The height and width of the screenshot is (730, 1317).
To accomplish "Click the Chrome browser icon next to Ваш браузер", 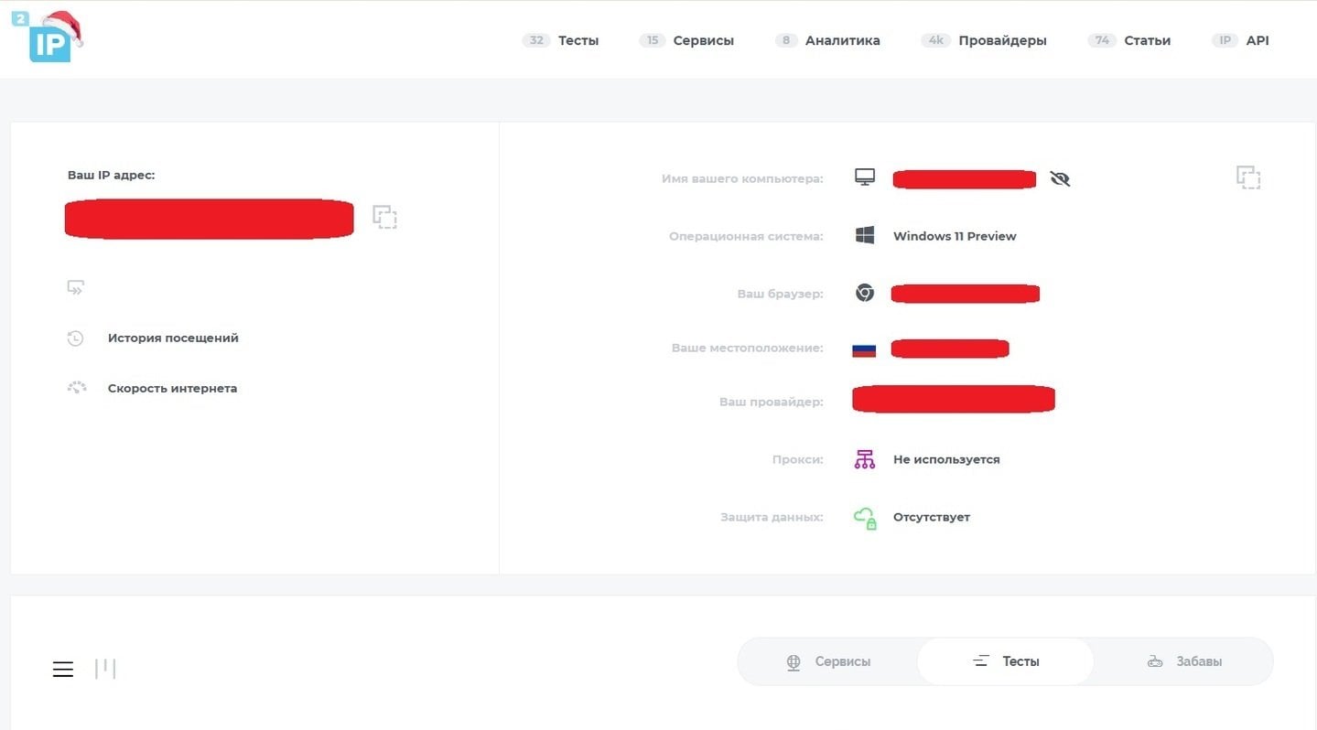I will (863, 293).
